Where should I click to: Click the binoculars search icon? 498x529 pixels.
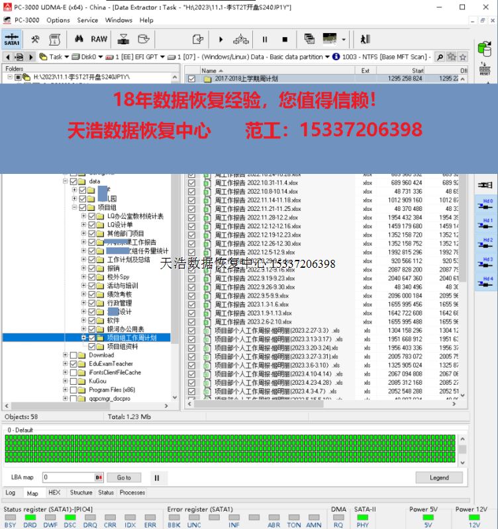(x=78, y=39)
